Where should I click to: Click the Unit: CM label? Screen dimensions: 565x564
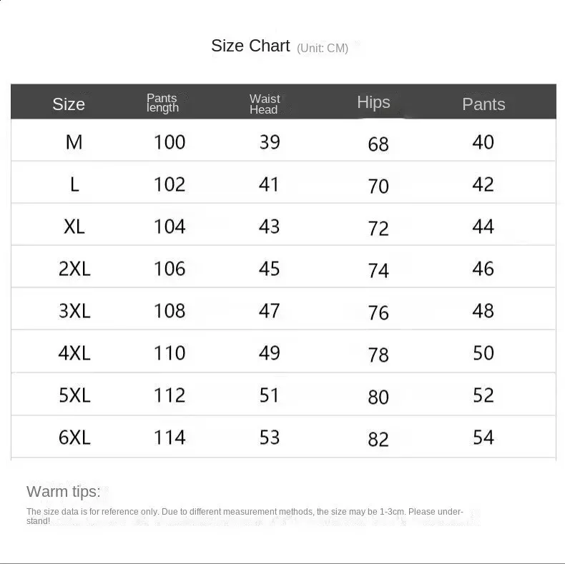(x=323, y=48)
